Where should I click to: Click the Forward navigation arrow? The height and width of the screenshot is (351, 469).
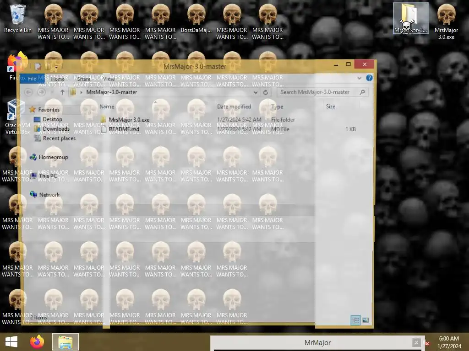tap(42, 92)
